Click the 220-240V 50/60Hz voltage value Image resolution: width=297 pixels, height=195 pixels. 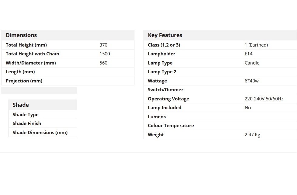[x=264, y=99]
